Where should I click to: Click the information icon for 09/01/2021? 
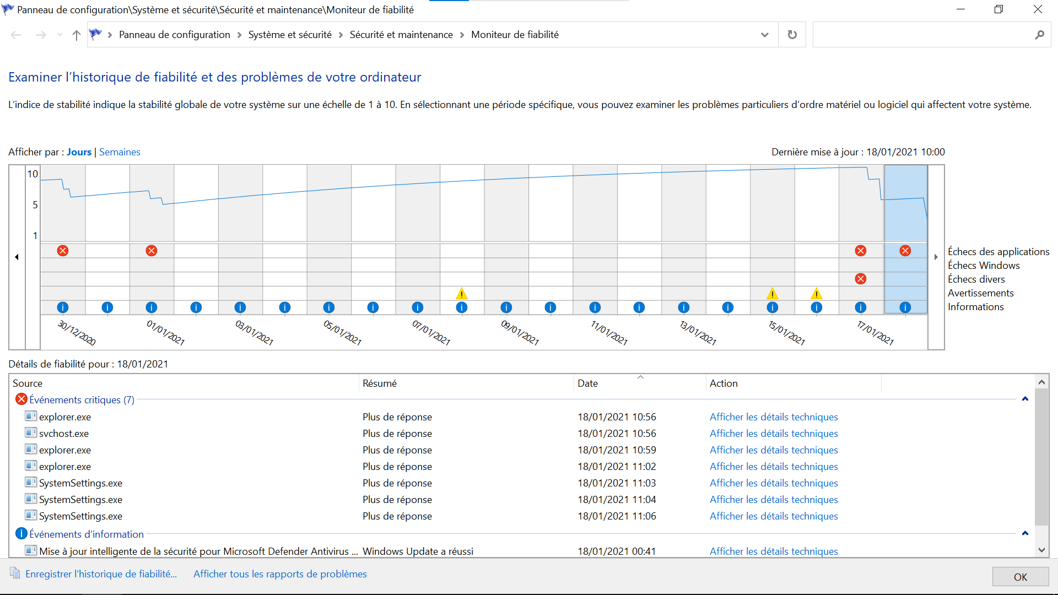click(506, 307)
